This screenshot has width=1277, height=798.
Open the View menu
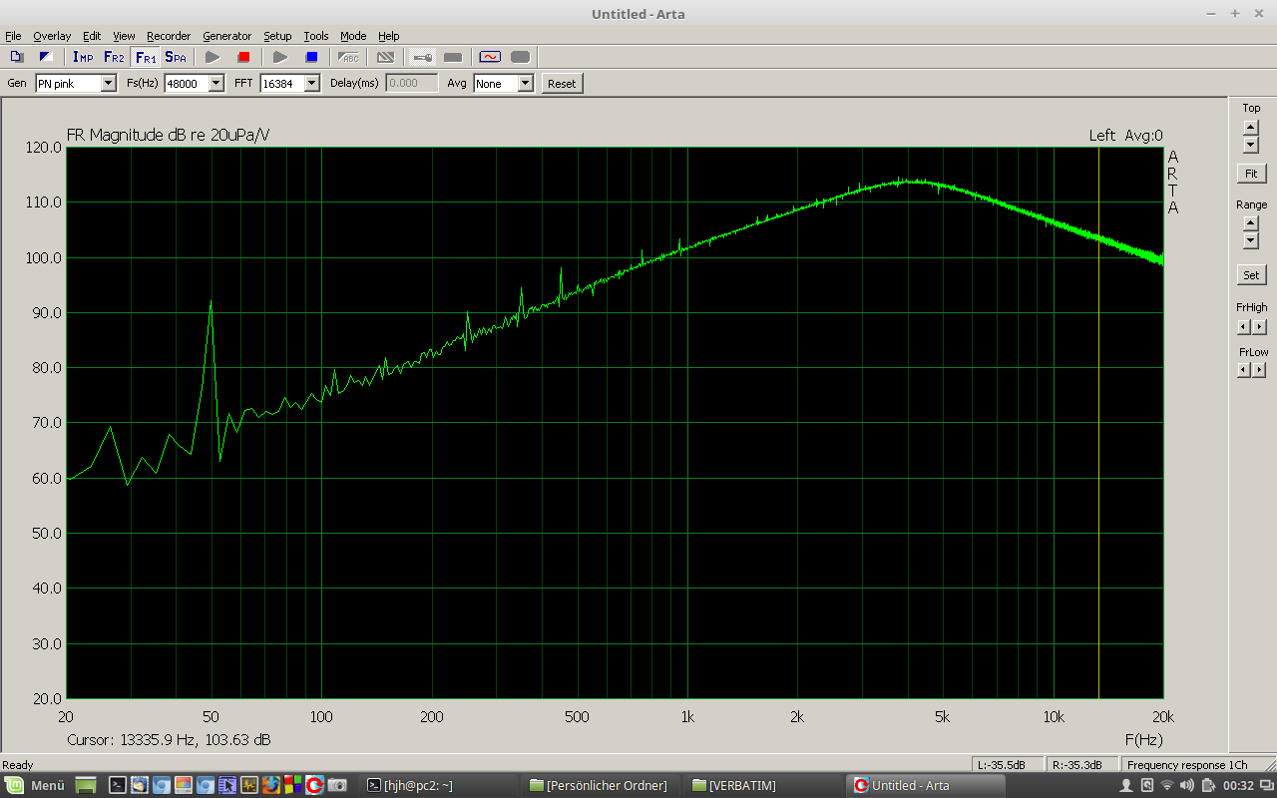tap(124, 36)
